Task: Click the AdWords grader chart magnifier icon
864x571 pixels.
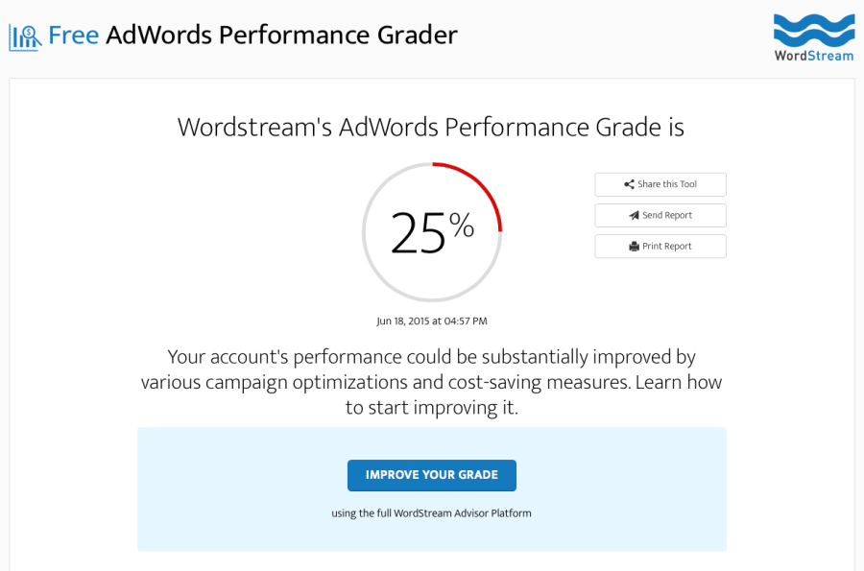Action: (x=25, y=37)
